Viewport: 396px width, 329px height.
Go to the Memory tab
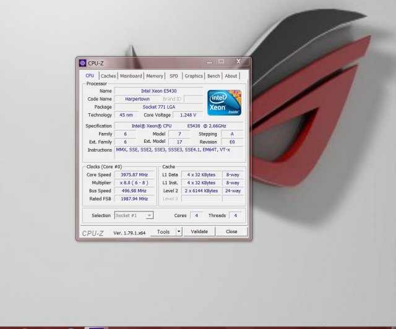(x=155, y=76)
